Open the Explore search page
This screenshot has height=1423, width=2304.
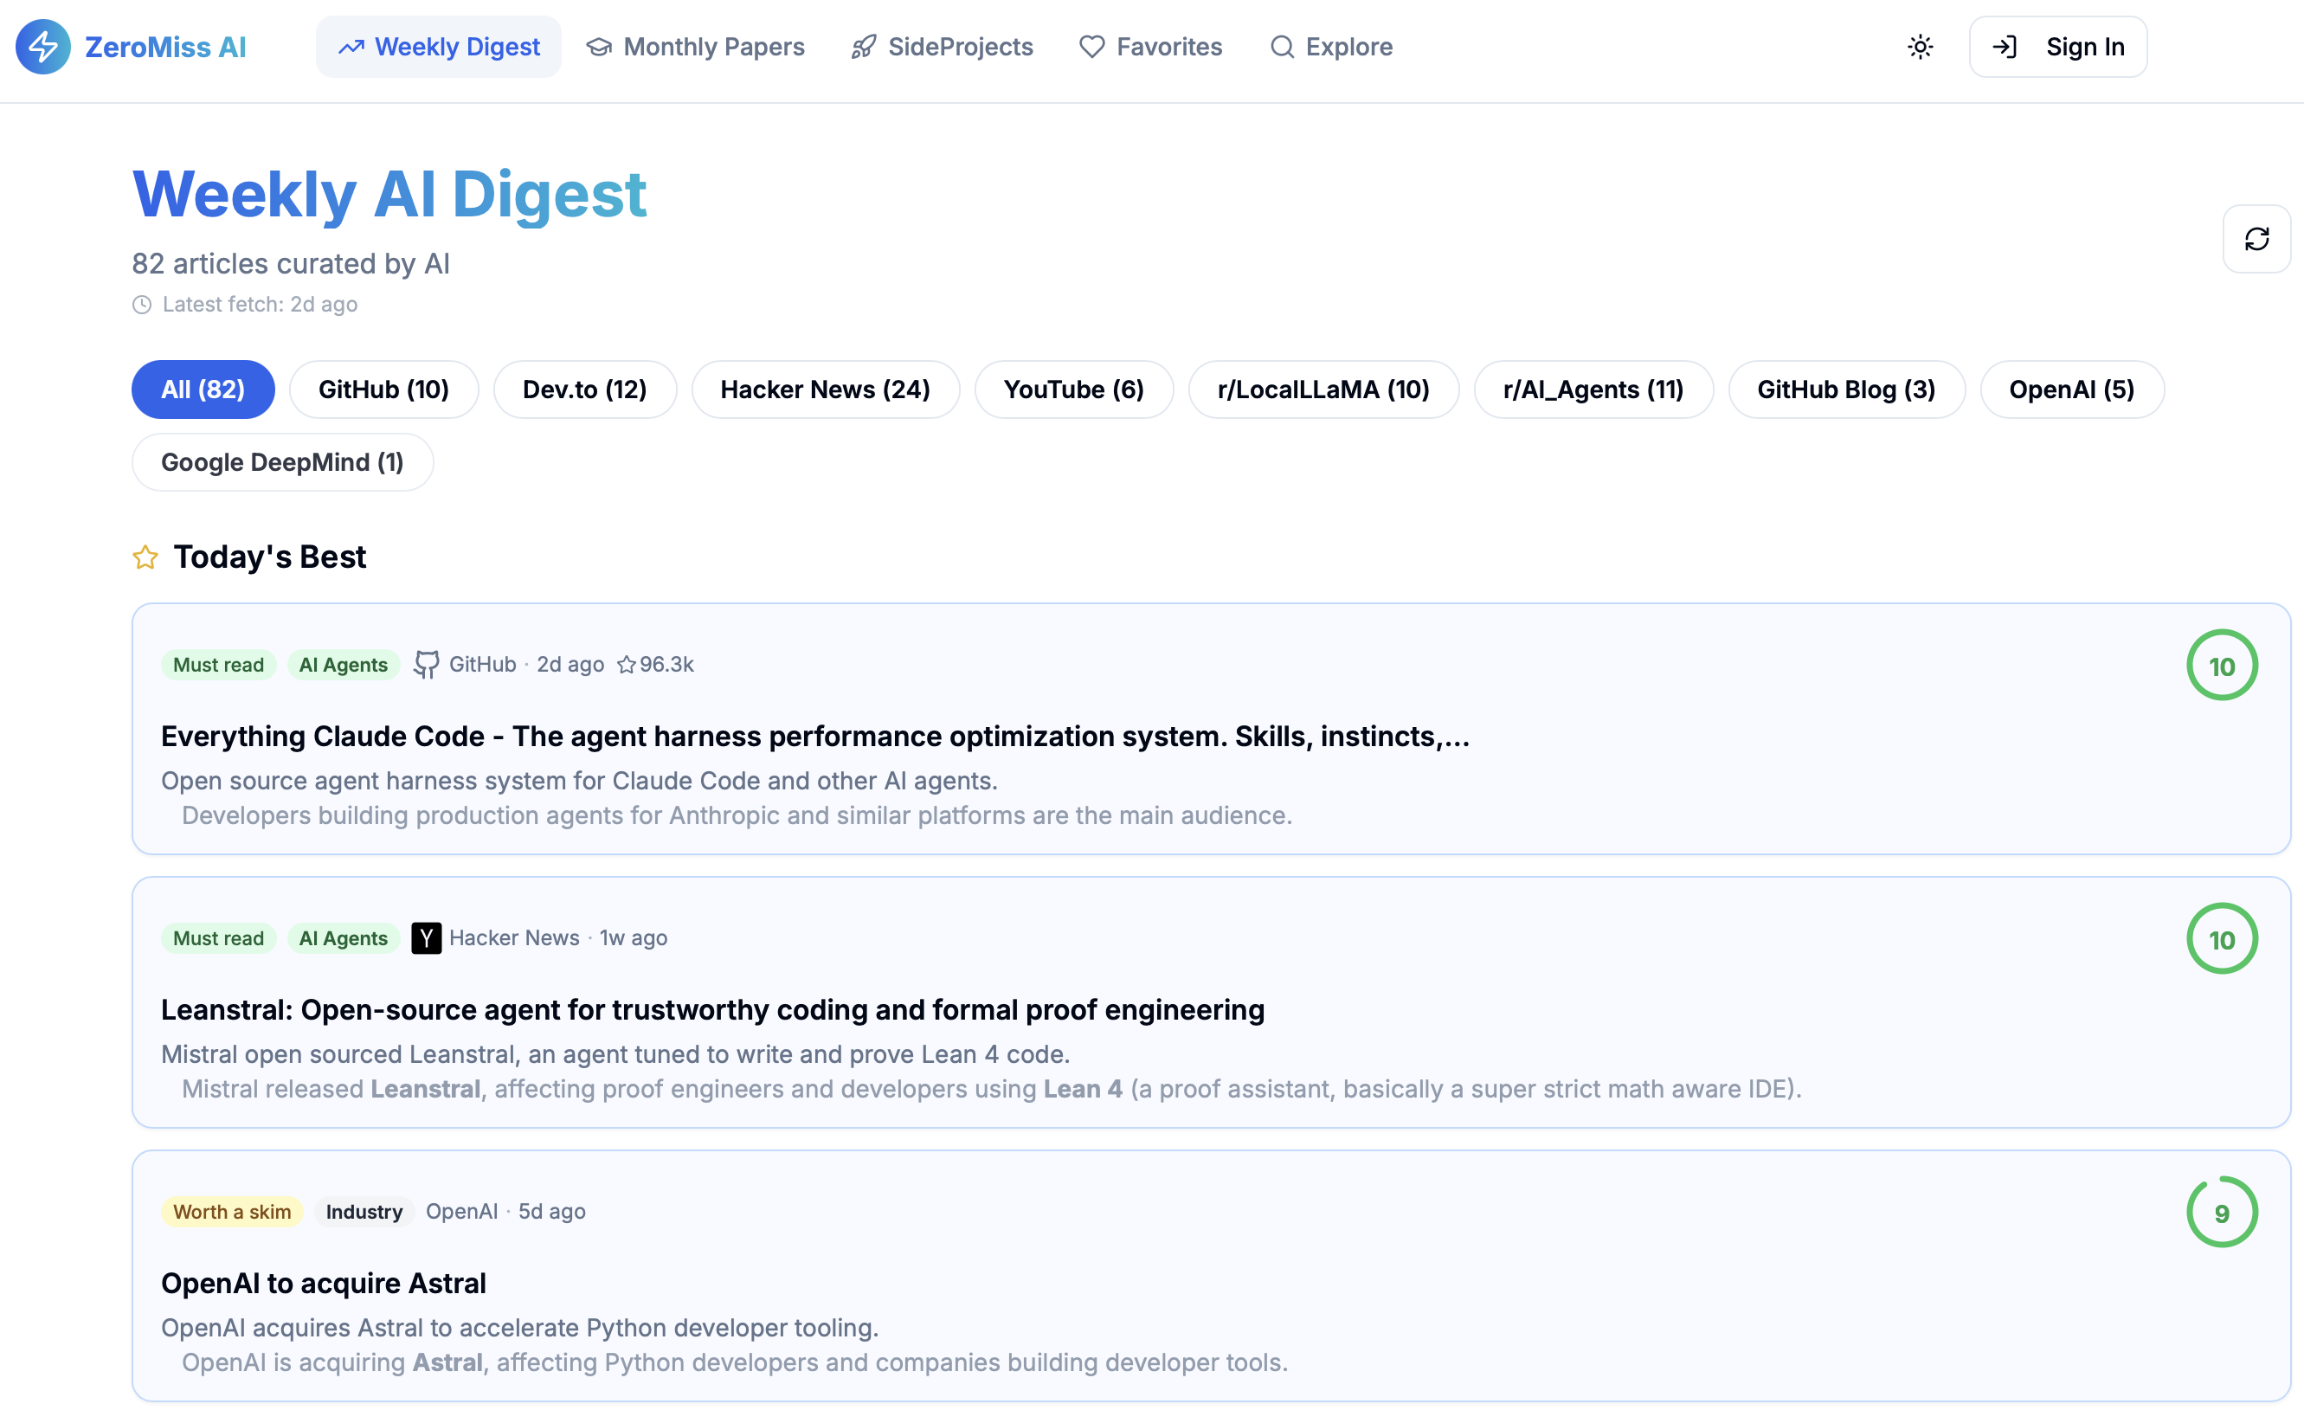(x=1330, y=47)
